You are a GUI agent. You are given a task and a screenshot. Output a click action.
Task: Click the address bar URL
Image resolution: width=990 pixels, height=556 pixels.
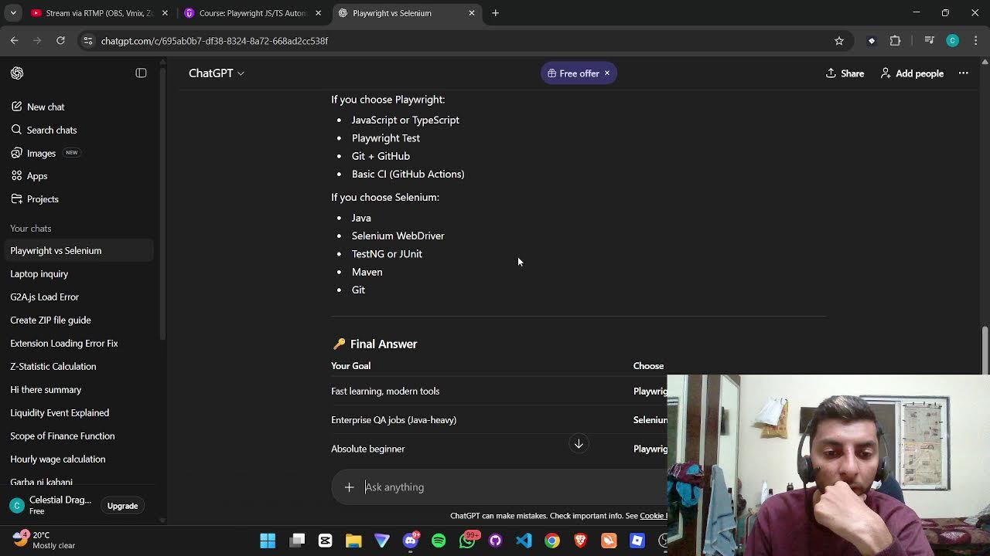tap(214, 41)
